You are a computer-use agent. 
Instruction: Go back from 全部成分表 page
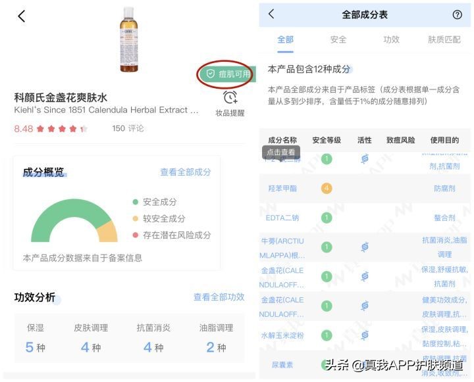click(x=271, y=14)
